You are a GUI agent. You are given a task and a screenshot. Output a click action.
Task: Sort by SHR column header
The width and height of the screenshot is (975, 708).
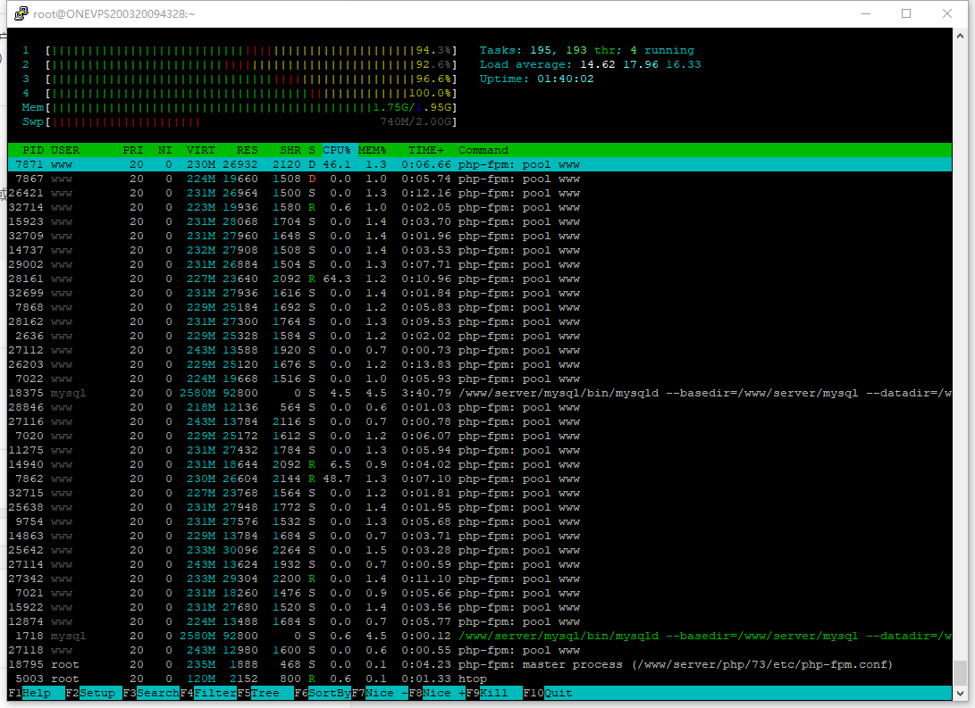290,150
